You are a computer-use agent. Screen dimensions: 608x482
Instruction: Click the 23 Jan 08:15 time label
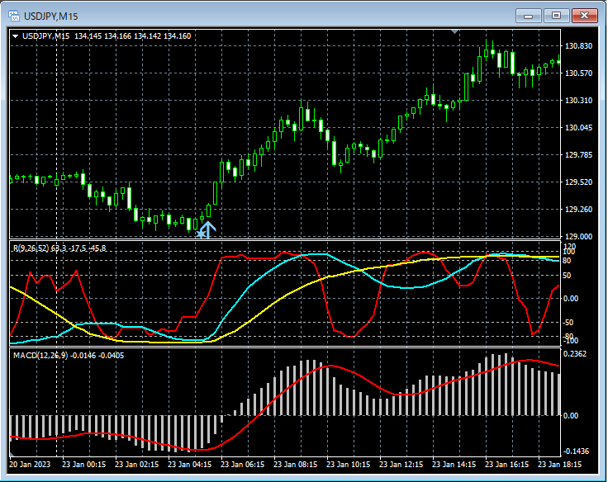click(x=296, y=464)
